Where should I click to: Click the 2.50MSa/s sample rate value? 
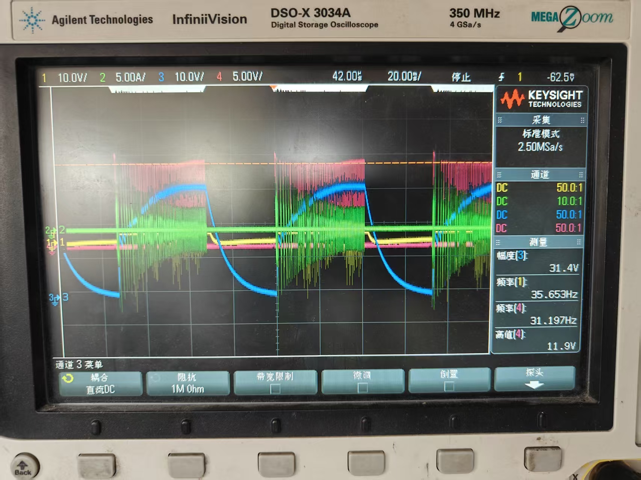pos(540,147)
